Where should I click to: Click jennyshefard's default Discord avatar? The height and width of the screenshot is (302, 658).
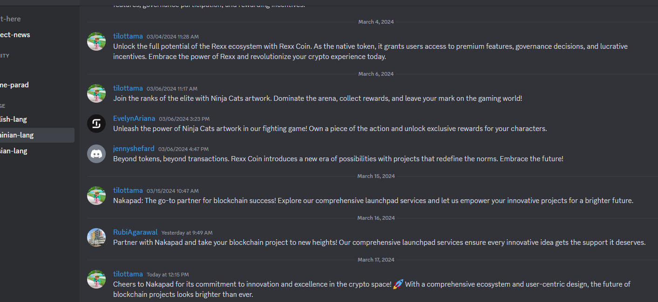pos(96,154)
